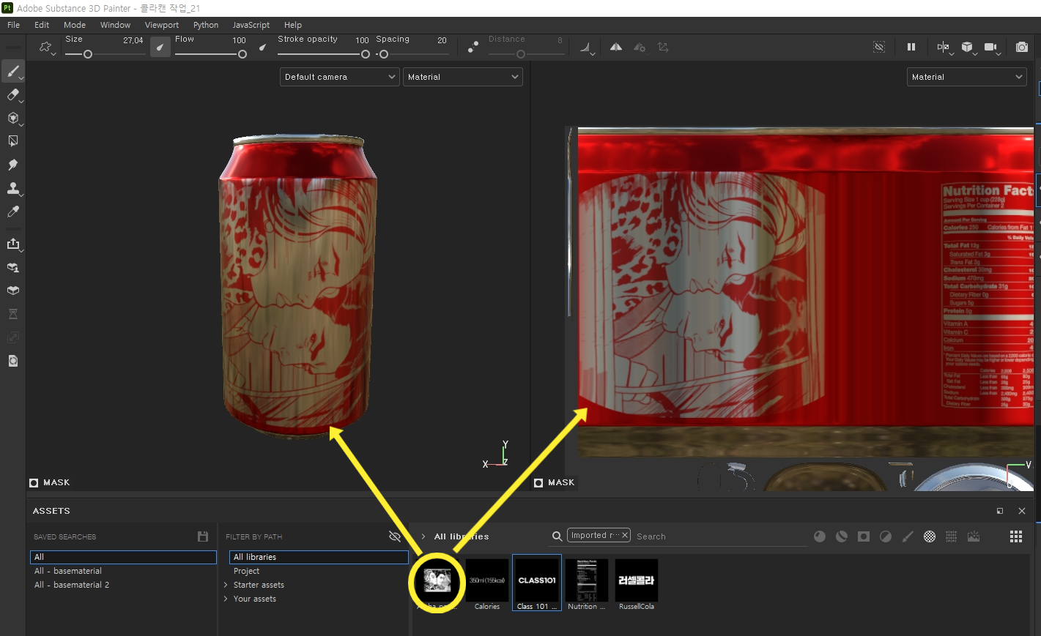Screen dimensions: 1041x636
Task: Filter assets by smart materials icon
Action: 842,536
